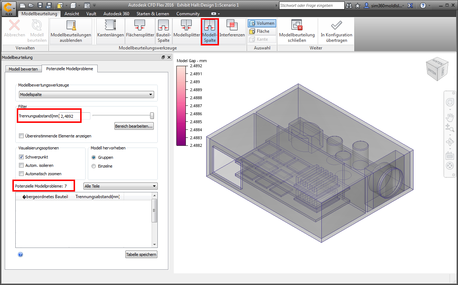Open the ribbon minimize options dropdown

pos(216,14)
